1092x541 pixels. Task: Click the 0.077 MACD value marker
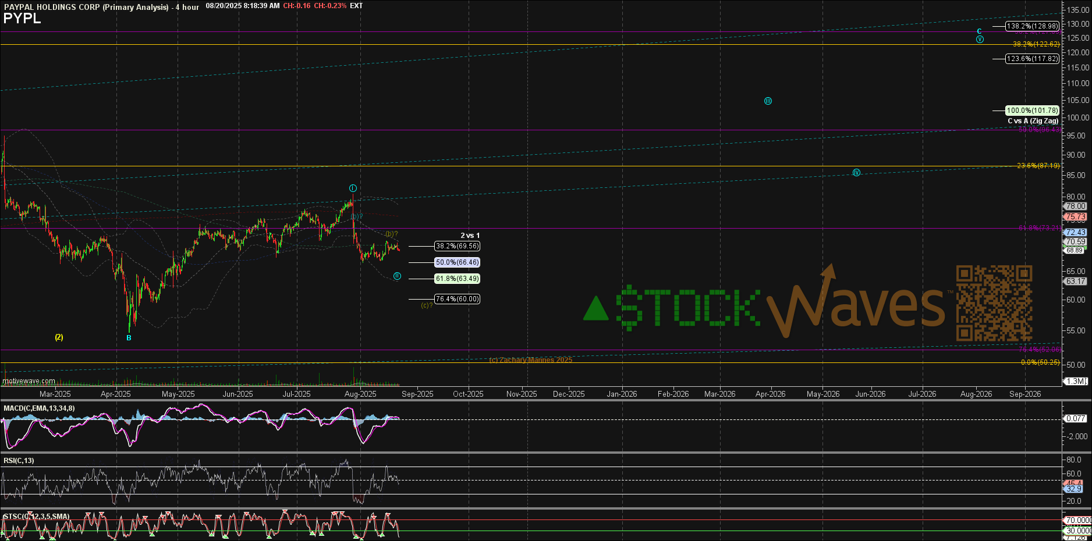tap(1076, 419)
